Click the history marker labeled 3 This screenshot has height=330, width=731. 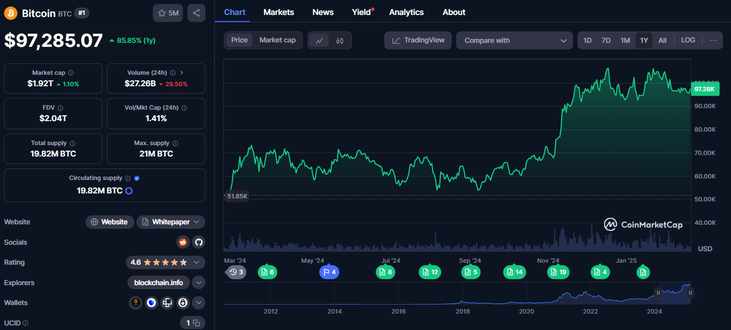pyautogui.click(x=235, y=272)
